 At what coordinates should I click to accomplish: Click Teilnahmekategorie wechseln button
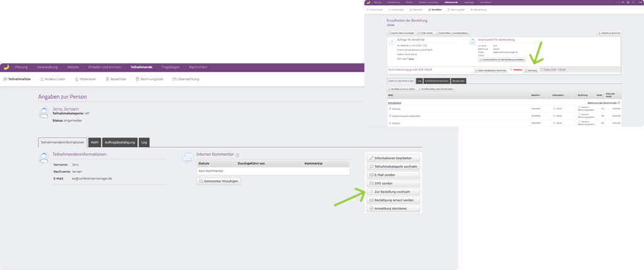(394, 166)
